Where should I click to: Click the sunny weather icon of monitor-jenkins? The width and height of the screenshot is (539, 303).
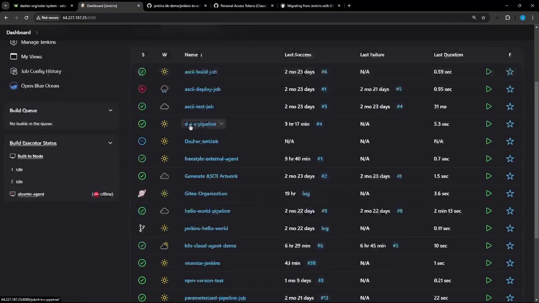tap(165, 263)
